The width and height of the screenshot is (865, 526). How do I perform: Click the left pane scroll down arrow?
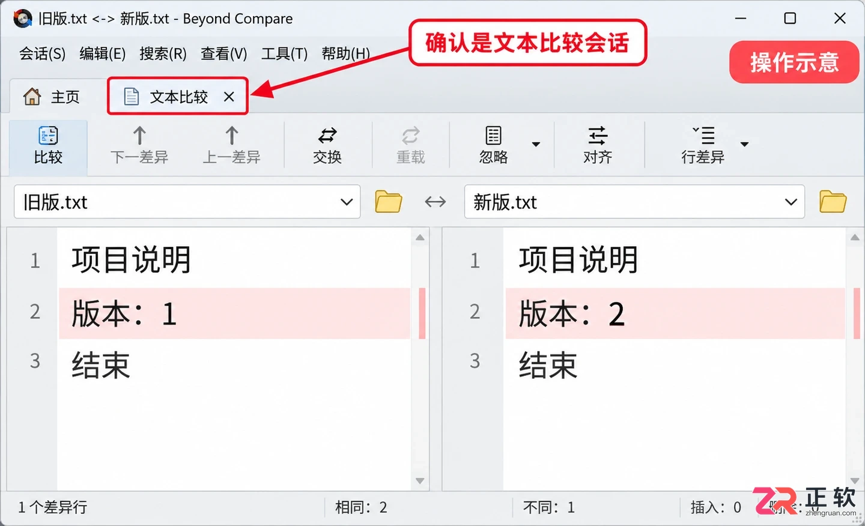pyautogui.click(x=420, y=481)
